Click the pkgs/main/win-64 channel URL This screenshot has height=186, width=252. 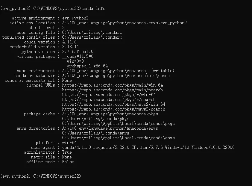point(113,85)
